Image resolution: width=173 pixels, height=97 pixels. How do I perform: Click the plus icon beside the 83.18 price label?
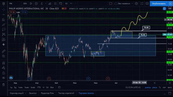click(x=165, y=20)
